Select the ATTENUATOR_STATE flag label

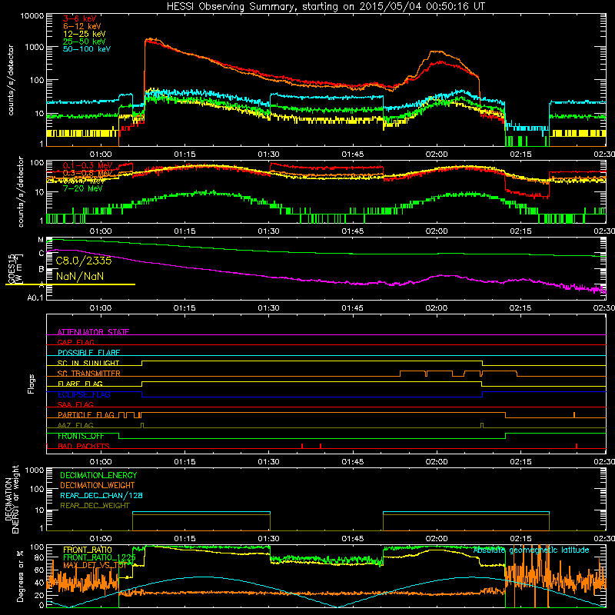click(93, 332)
